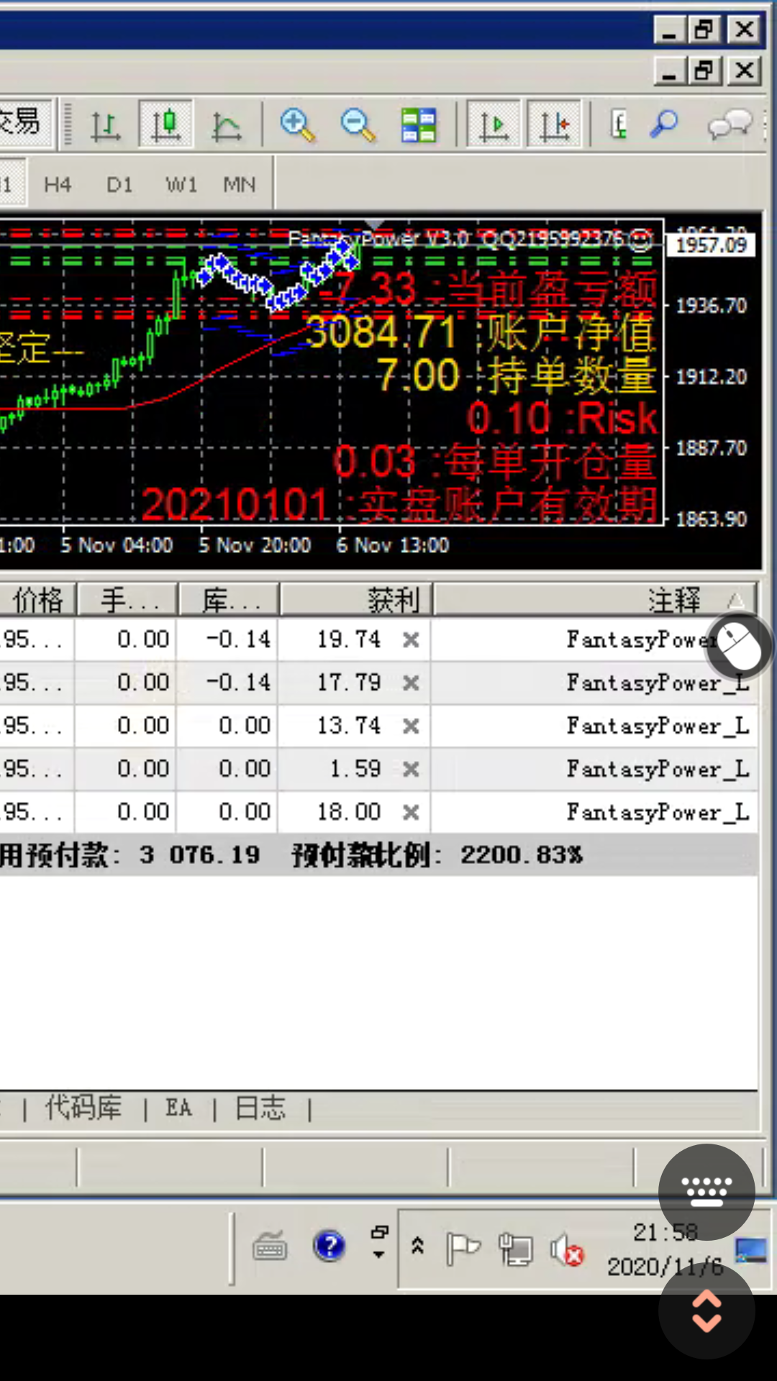Close the order with profit 1.59
Screen dimensions: 777x1381
pos(411,769)
